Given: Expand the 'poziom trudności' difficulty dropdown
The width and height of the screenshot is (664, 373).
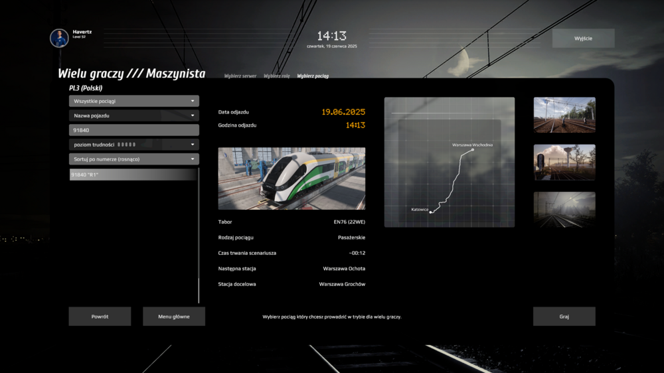Looking at the screenshot, I should point(133,145).
